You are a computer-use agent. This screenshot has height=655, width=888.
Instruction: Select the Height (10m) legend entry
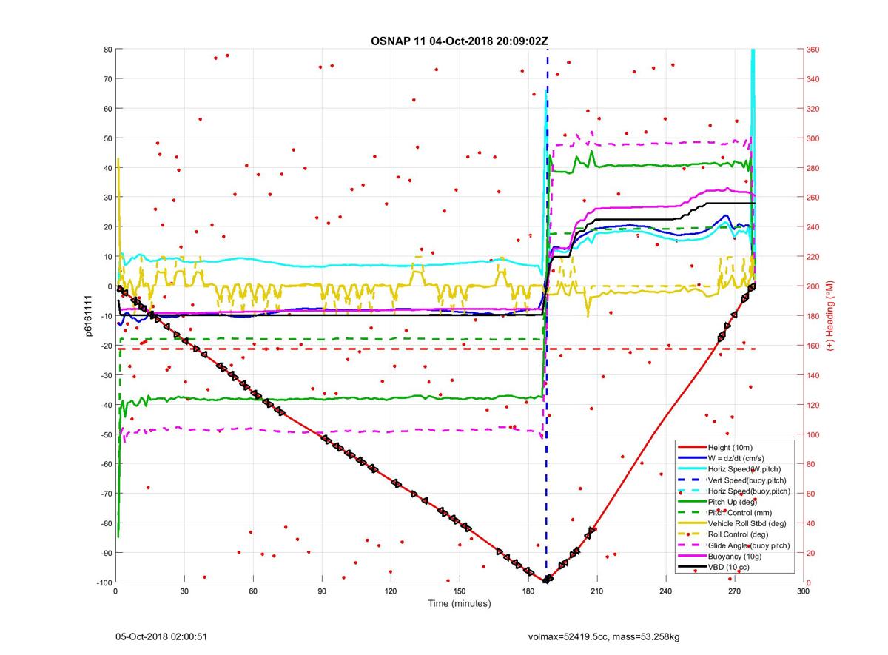point(730,448)
